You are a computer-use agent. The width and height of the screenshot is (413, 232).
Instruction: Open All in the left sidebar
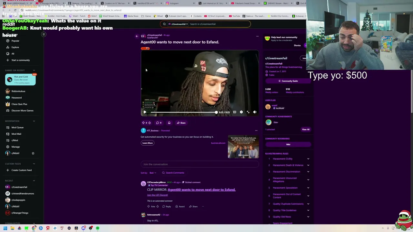13,54
